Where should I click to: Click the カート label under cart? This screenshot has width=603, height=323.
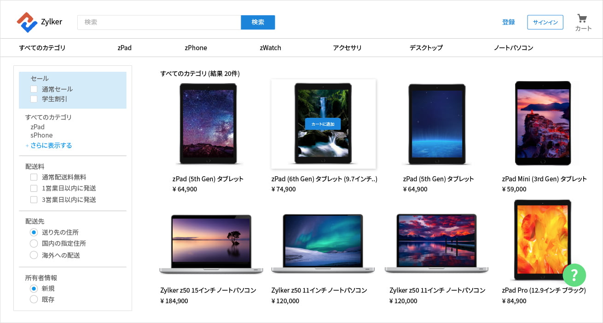(x=583, y=29)
